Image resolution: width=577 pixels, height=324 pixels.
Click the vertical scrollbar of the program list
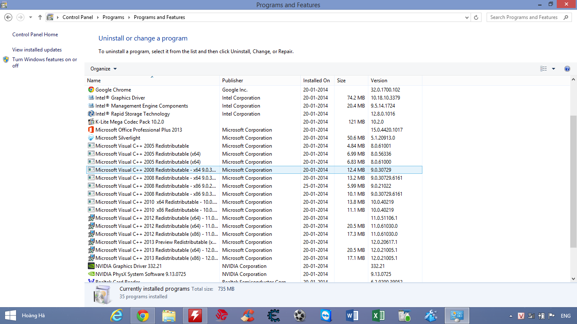573,181
